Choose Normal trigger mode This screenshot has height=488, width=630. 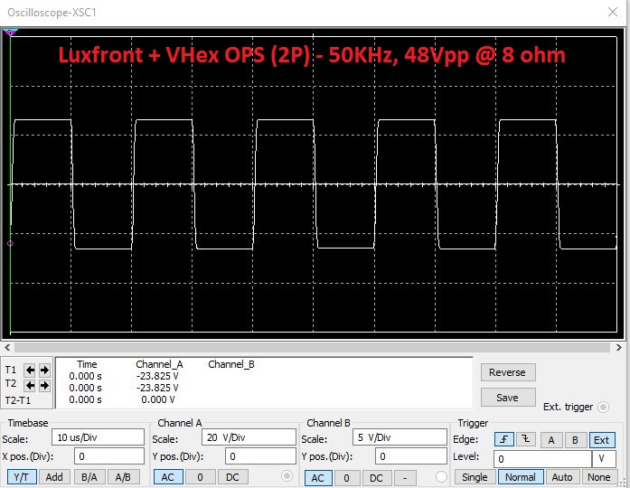pos(521,477)
